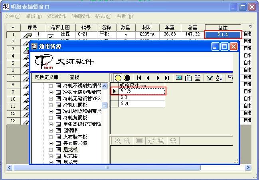The image size is (259, 180).
Task: Click the part icon in row 1
Action: click(28, 36)
